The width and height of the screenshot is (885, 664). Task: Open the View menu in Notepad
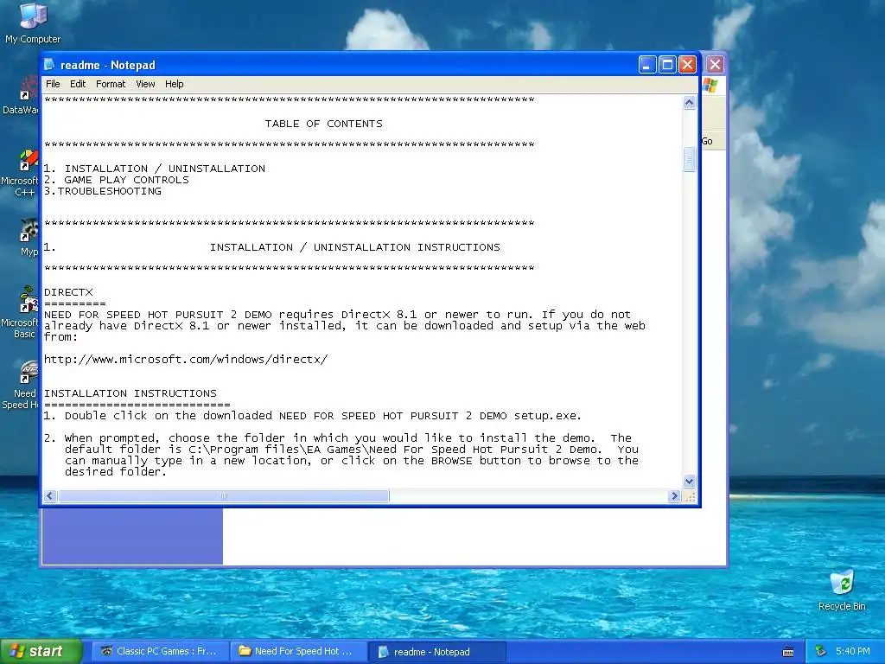[x=145, y=84]
